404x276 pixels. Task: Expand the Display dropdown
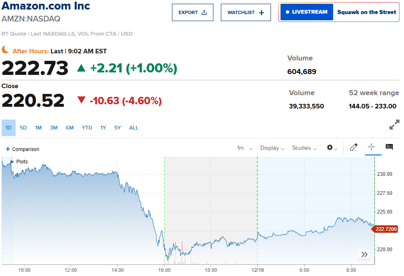tap(272, 148)
